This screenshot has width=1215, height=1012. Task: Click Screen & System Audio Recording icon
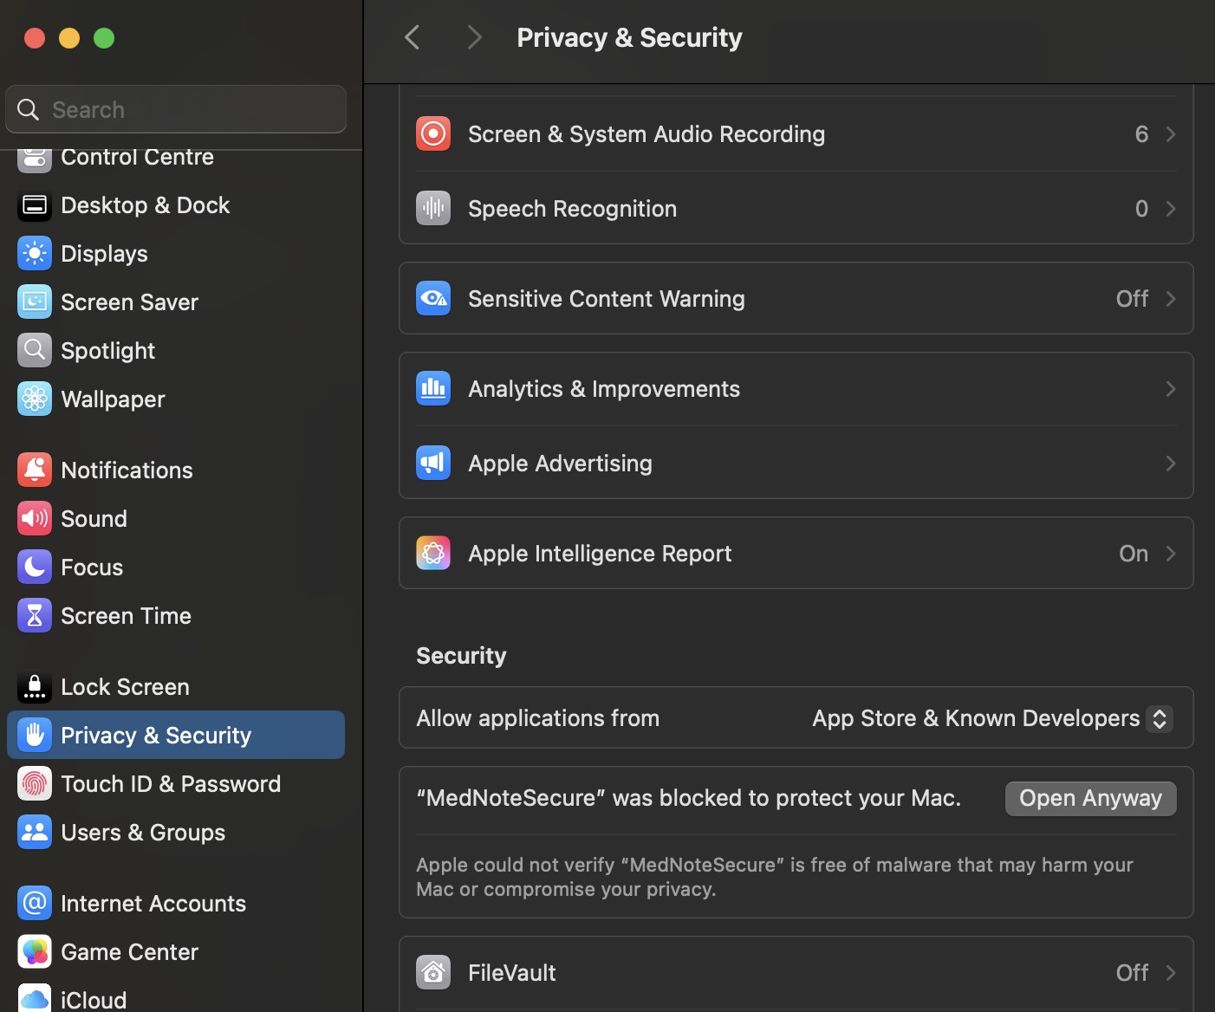tap(433, 133)
